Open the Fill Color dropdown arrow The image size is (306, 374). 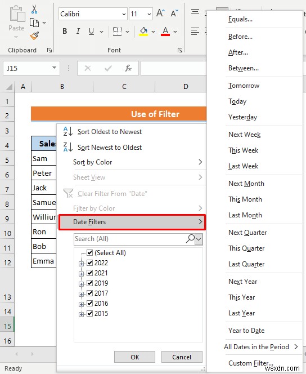point(153,32)
